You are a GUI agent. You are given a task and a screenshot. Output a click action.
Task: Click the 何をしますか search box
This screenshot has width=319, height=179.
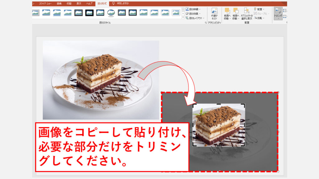[x=122, y=3]
